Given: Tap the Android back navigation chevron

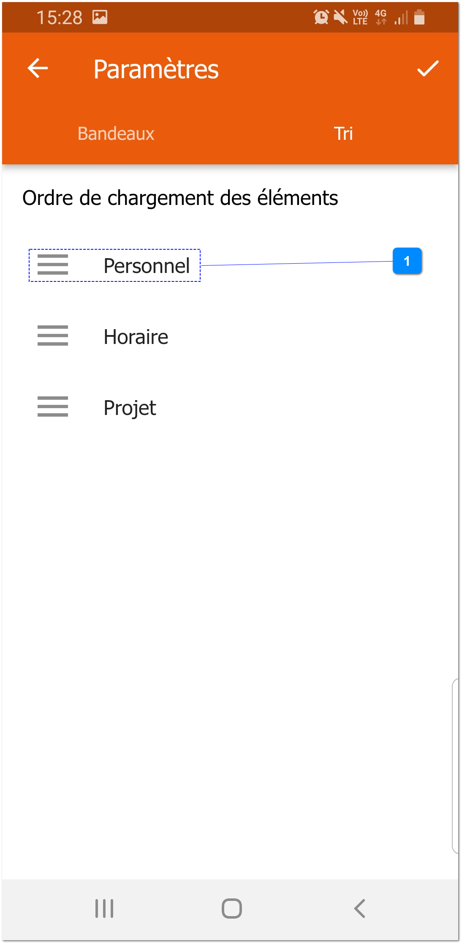Looking at the screenshot, I should (359, 908).
